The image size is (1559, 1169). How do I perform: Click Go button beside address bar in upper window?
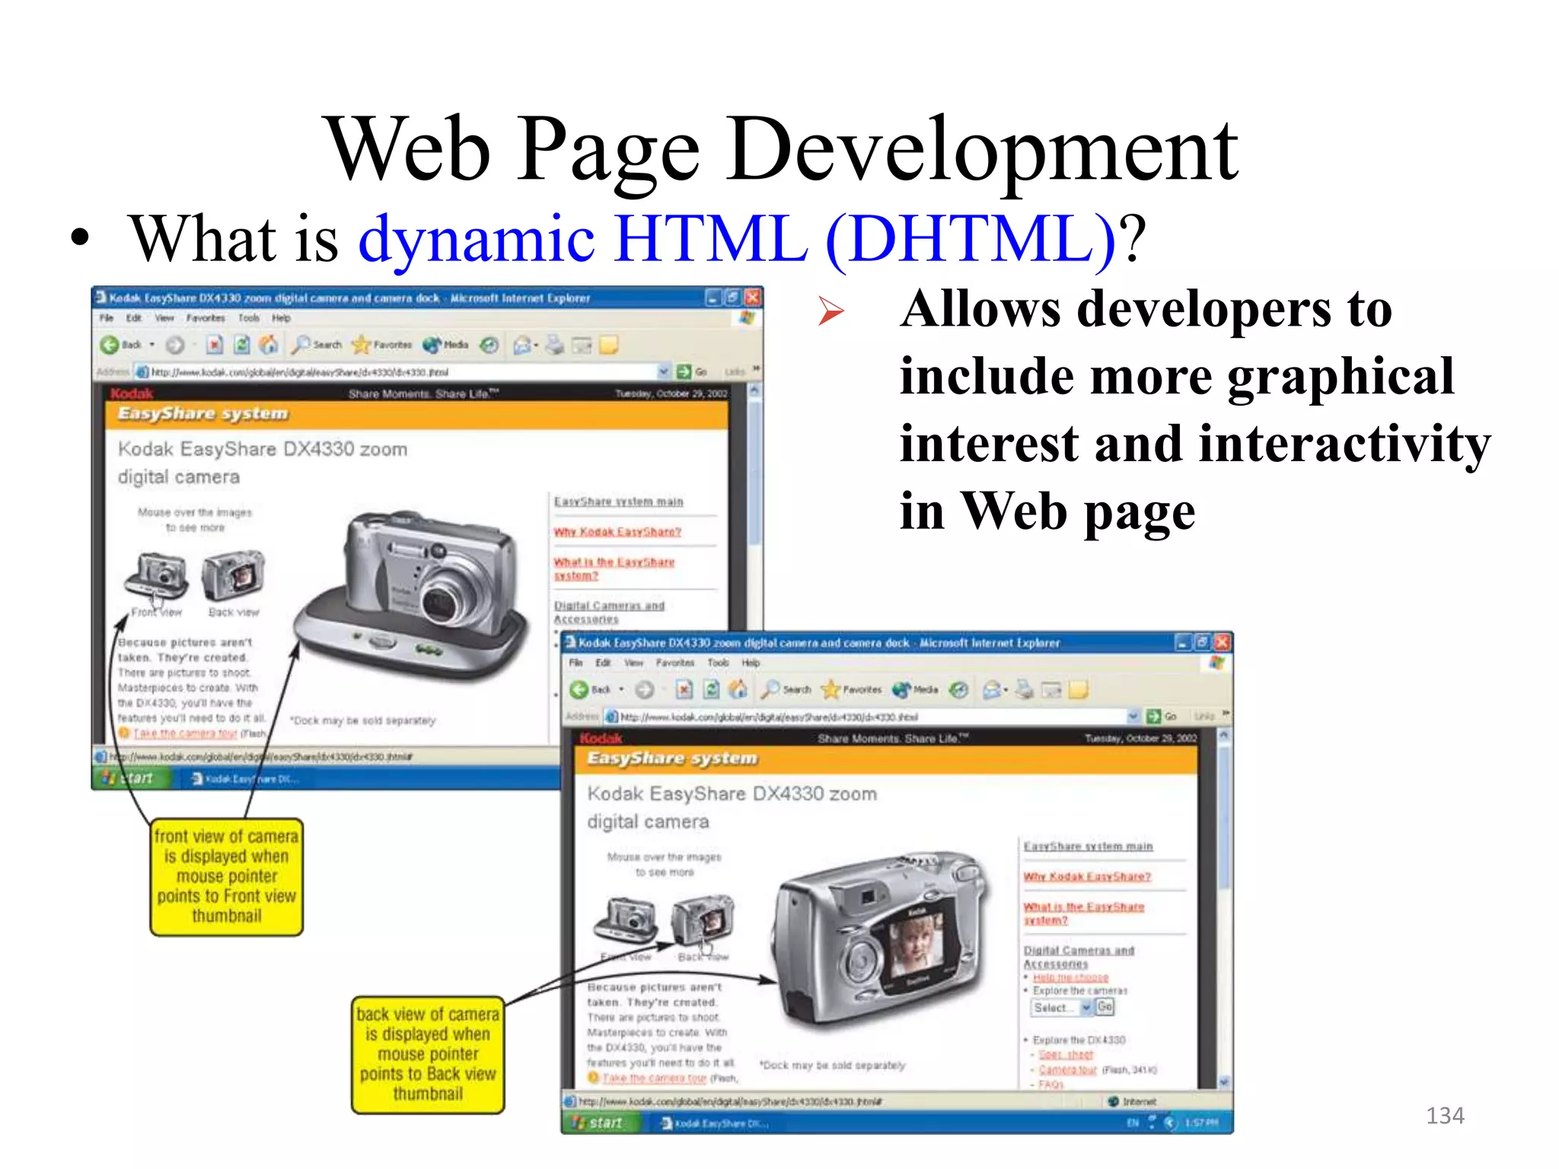coord(692,371)
